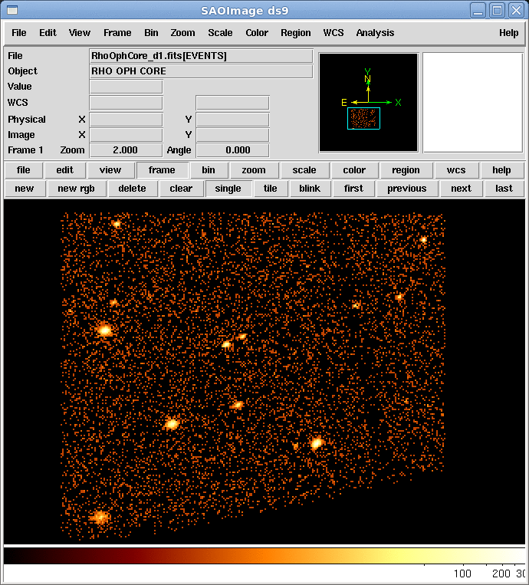
Task: Click the first WCS coordinate field
Action: 126,103
